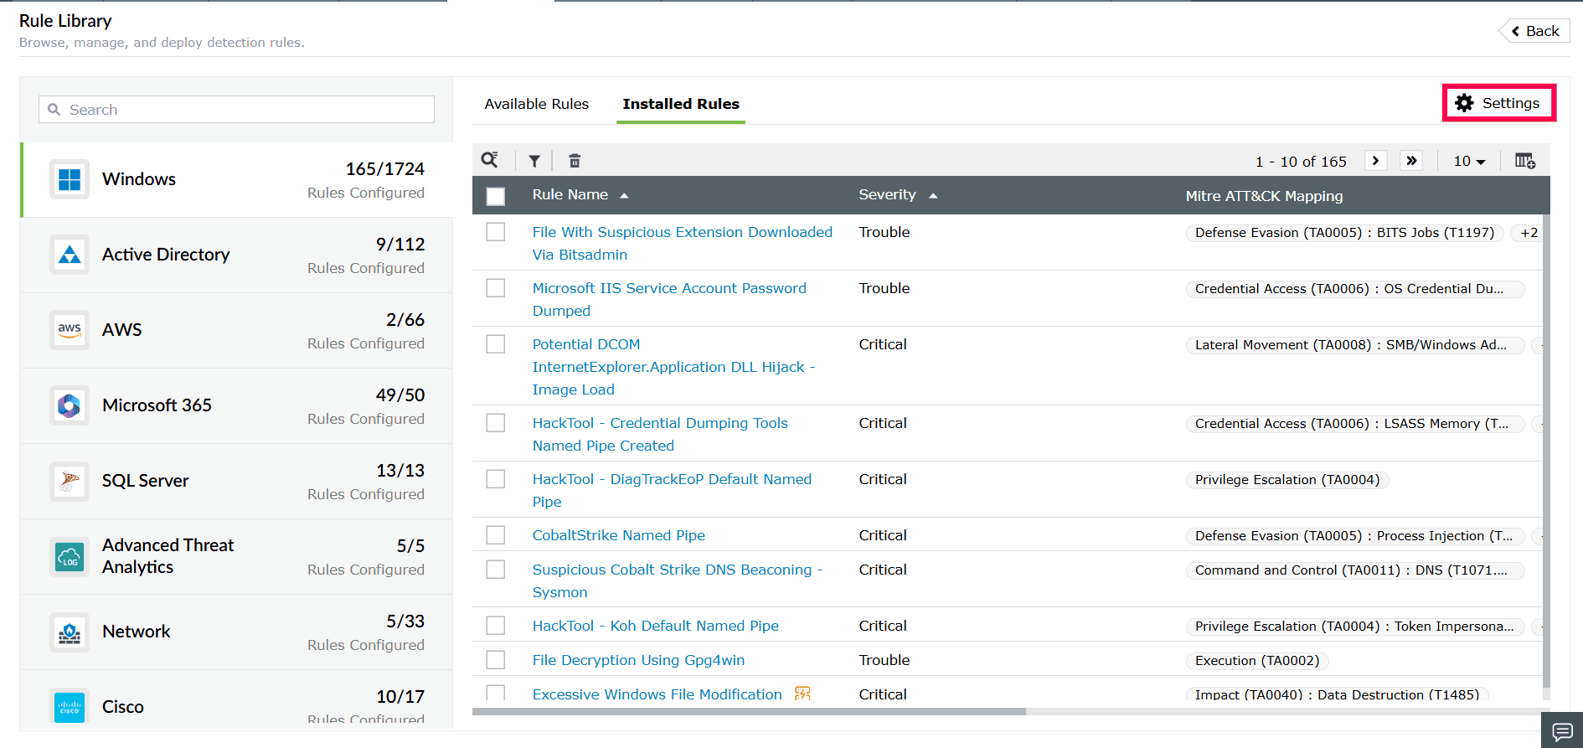Click the Settings gear icon

[x=1464, y=103]
